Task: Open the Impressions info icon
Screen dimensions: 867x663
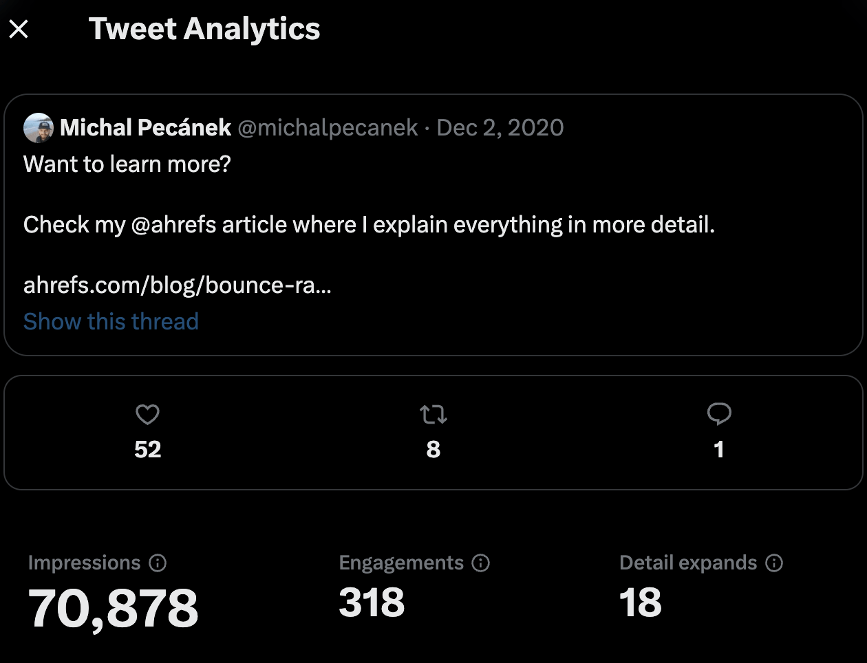Action: tap(159, 563)
